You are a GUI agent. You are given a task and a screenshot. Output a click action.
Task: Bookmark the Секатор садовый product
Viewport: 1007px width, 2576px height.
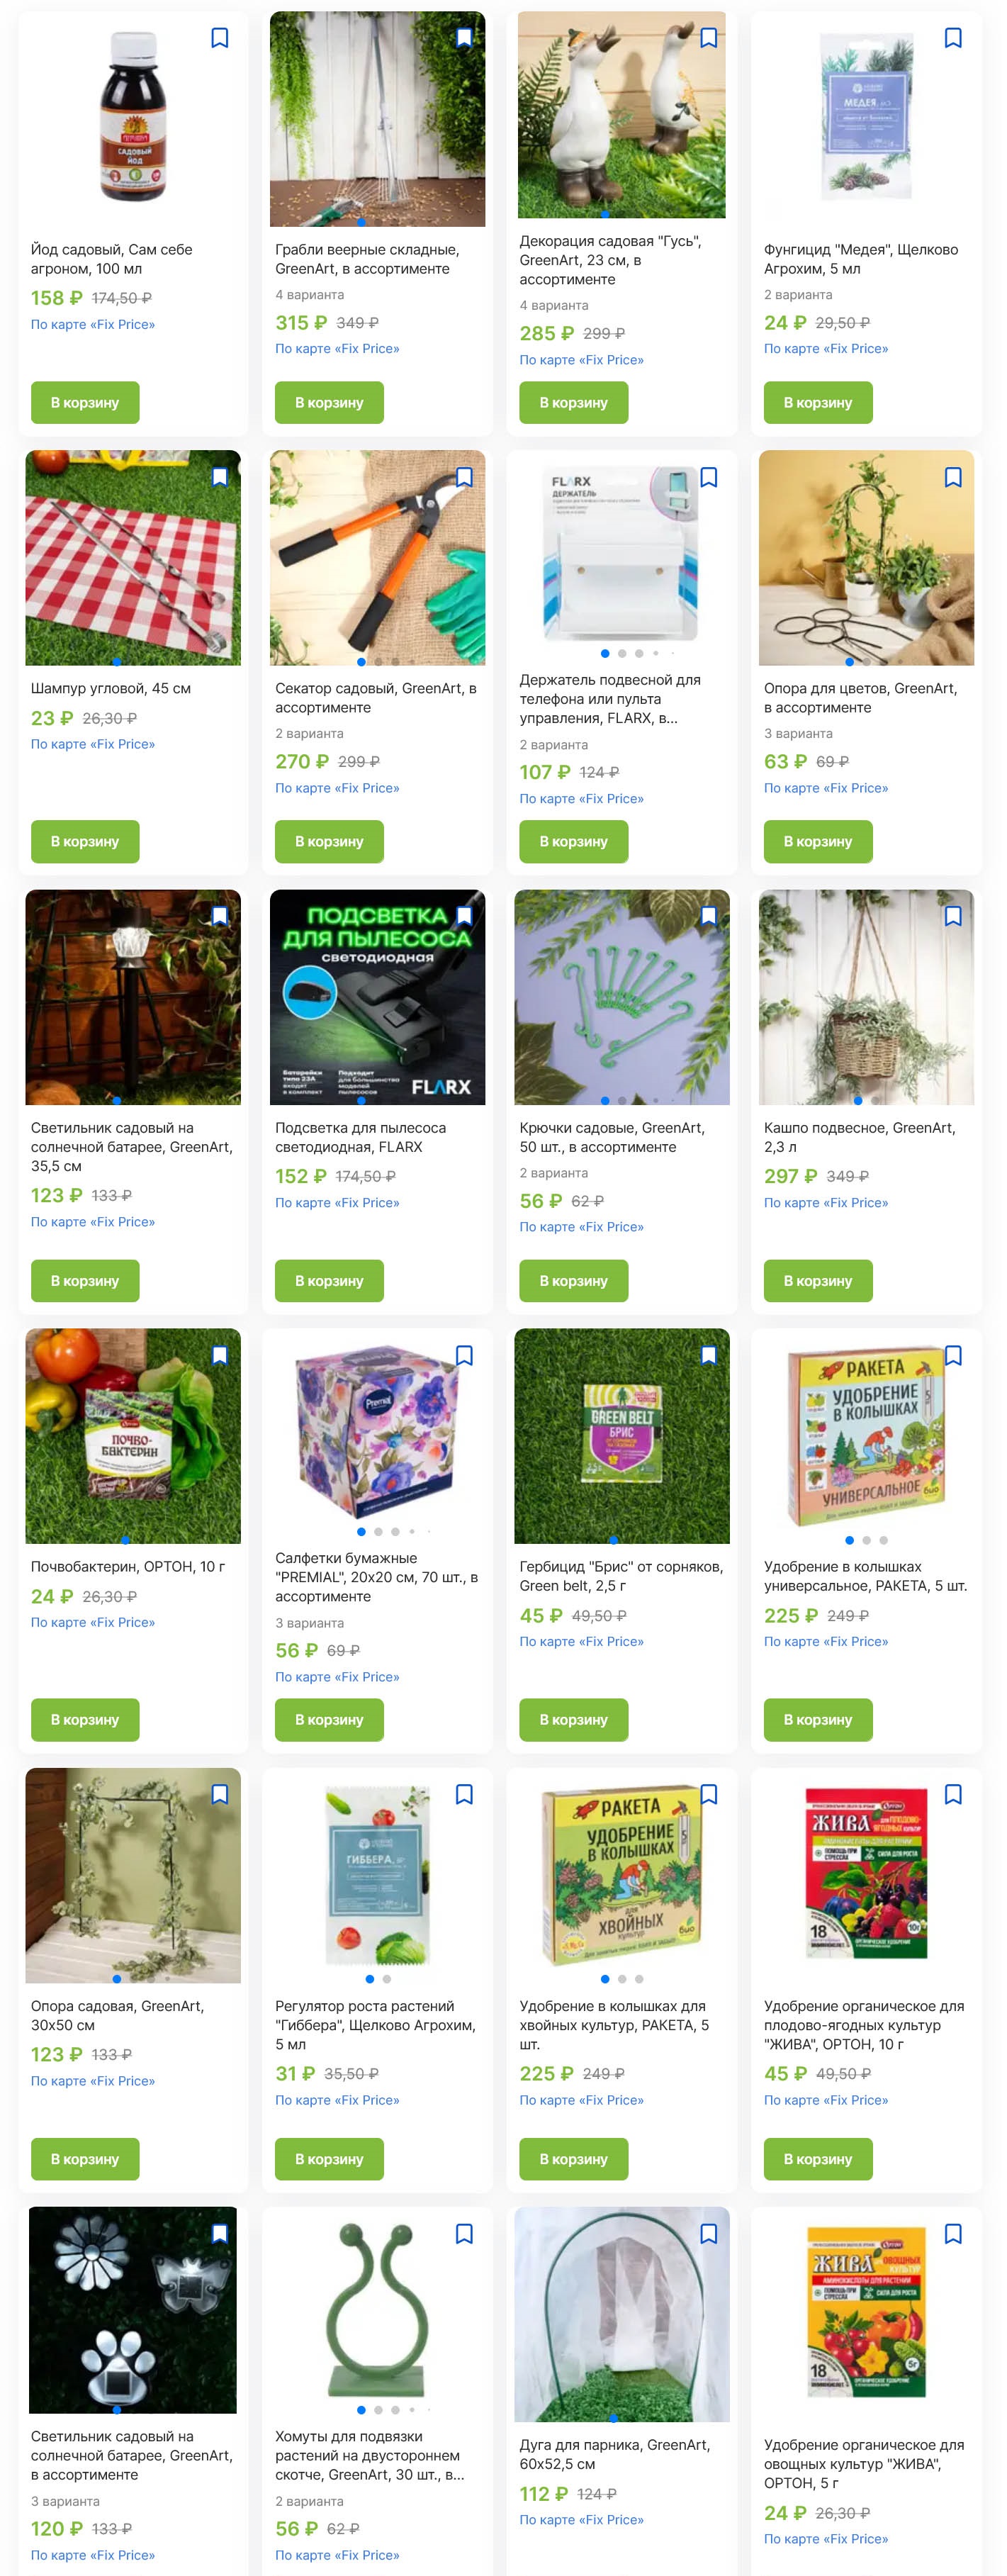(464, 477)
